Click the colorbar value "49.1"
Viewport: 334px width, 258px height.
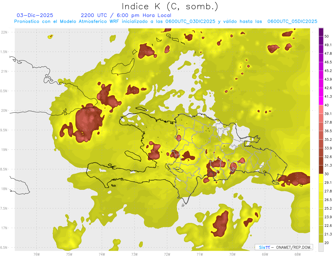pyautogui.click(x=328, y=45)
